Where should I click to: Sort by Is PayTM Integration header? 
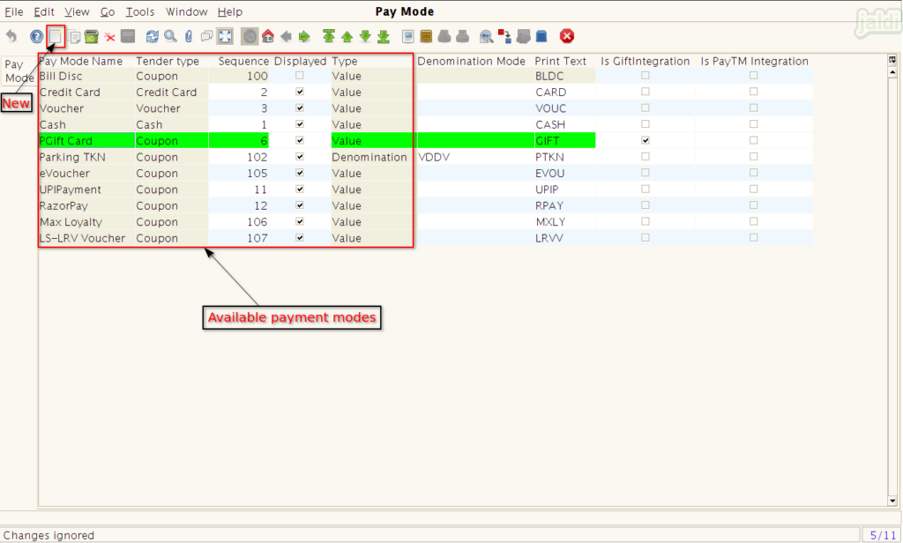coord(755,61)
